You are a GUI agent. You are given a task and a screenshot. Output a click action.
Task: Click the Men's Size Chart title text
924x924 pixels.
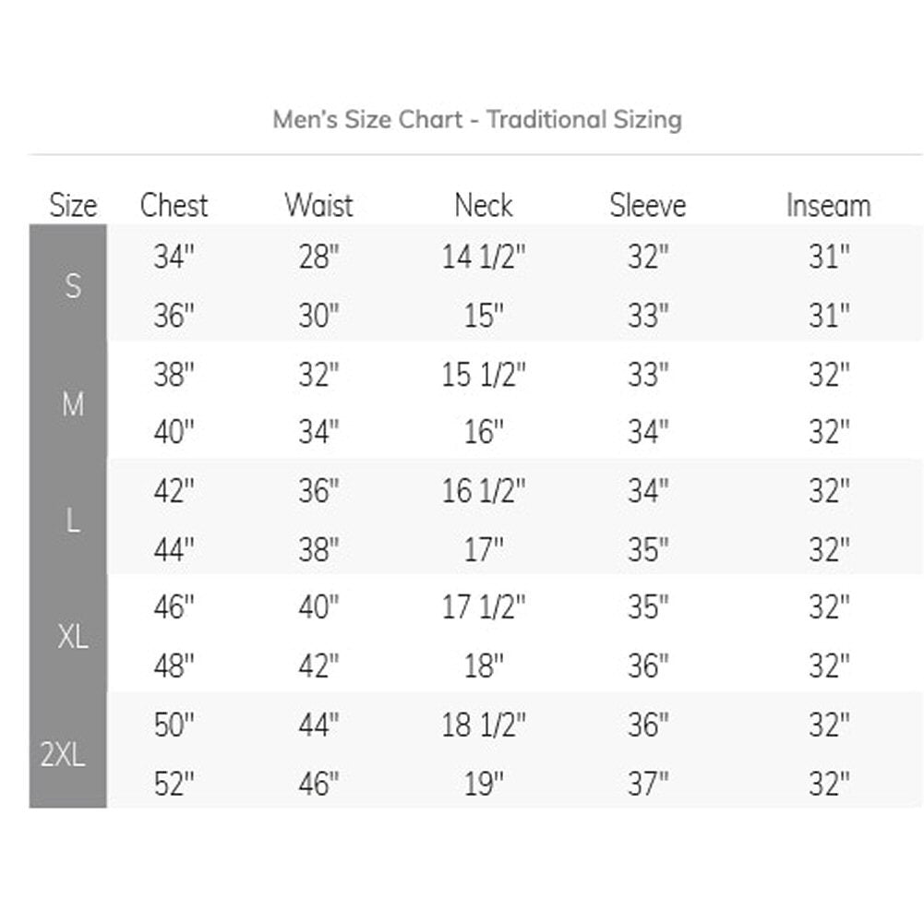[x=477, y=120]
